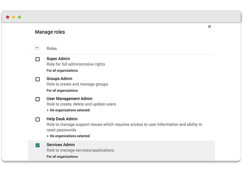Click the red window close dot
This screenshot has height=174, width=244.
pos(8,17)
